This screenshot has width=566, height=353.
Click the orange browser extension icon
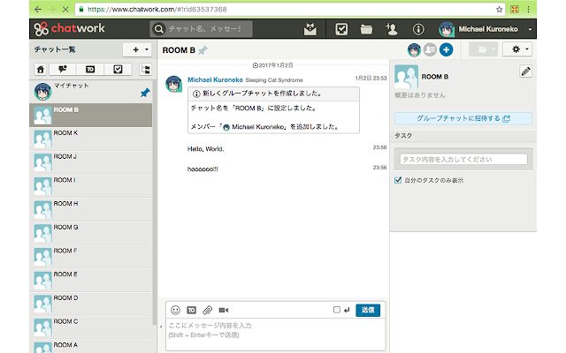515,10
